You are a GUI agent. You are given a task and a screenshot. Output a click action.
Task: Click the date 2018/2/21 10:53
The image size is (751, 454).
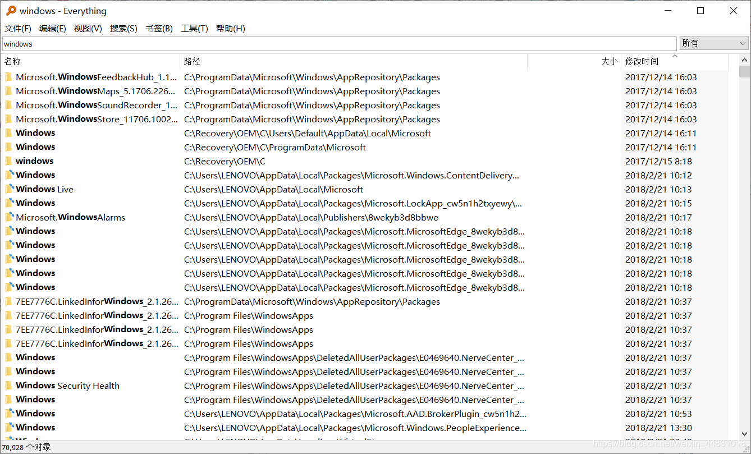pos(659,414)
